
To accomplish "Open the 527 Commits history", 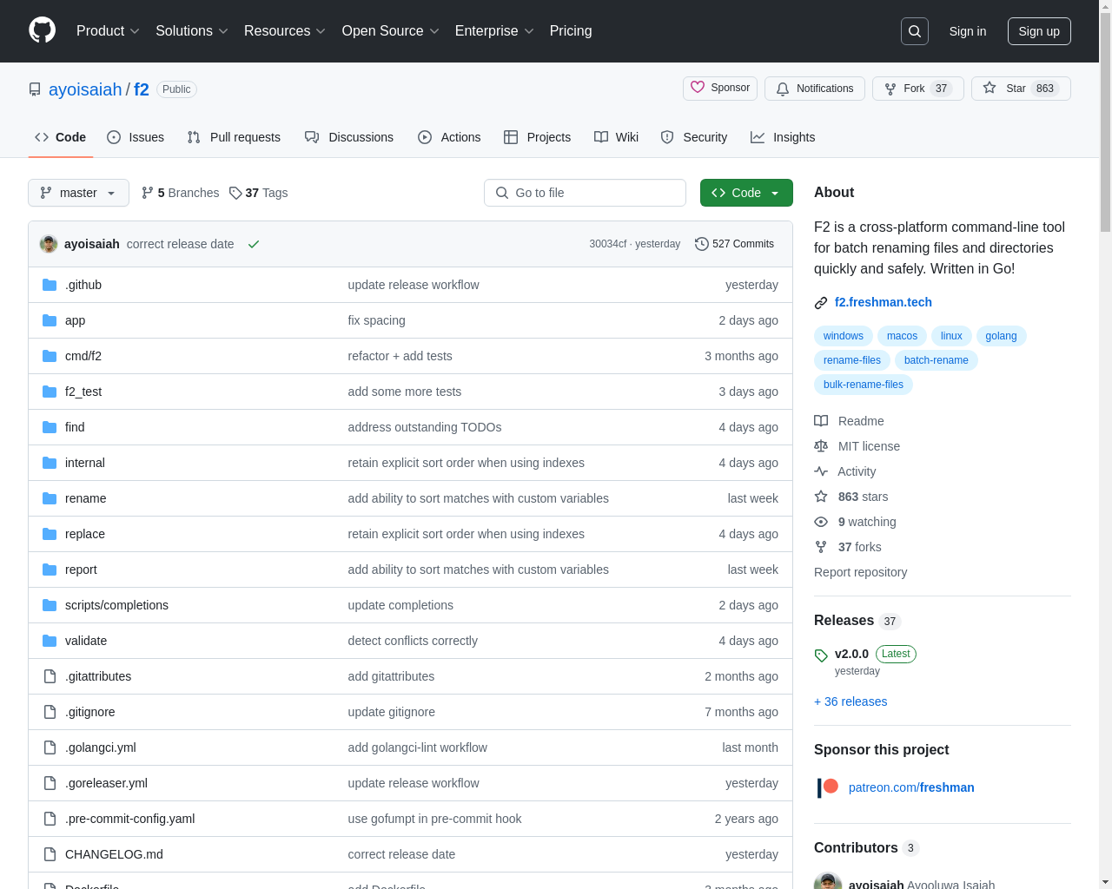I will [x=734, y=244].
